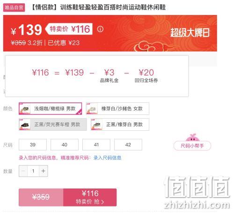The height and width of the screenshot is (213, 234).
Task: Click the quantity input field
Action: pos(33,171)
